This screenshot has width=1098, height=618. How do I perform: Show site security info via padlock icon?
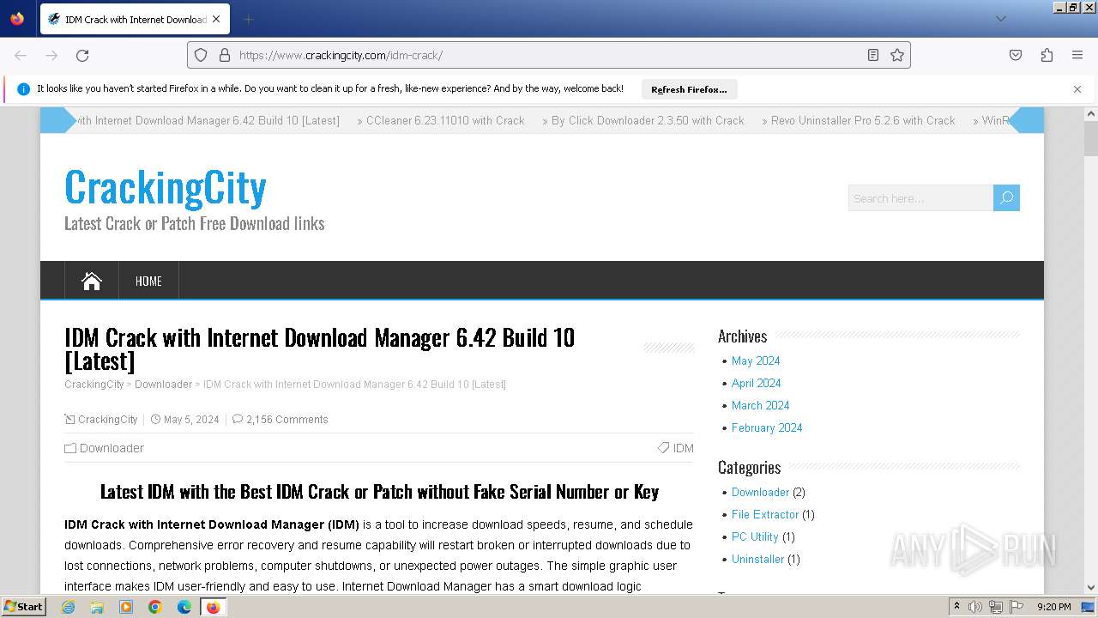tap(225, 55)
